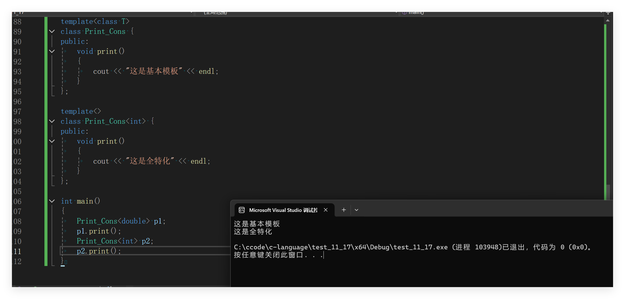This screenshot has height=299, width=625.
Task: Click on the "这是基本模板" string literal
Action: (154, 71)
